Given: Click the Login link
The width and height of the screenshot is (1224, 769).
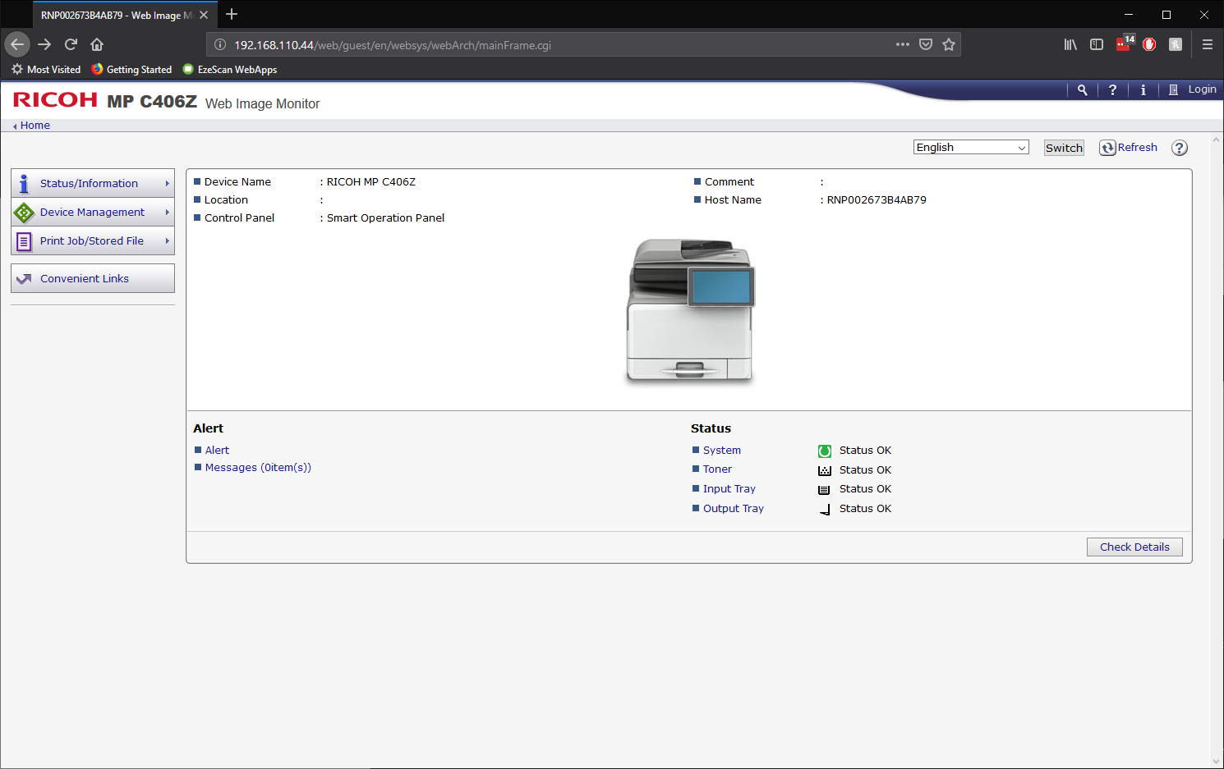Looking at the screenshot, I should 1201,89.
